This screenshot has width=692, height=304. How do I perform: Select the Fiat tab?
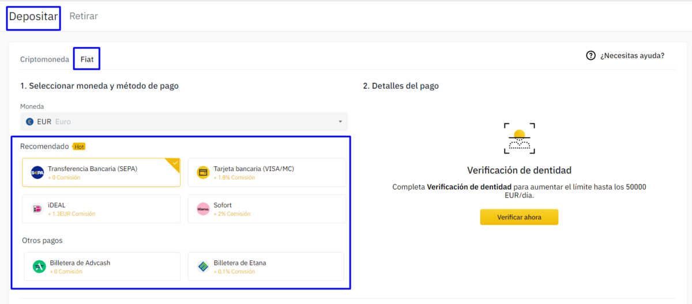pyautogui.click(x=87, y=59)
